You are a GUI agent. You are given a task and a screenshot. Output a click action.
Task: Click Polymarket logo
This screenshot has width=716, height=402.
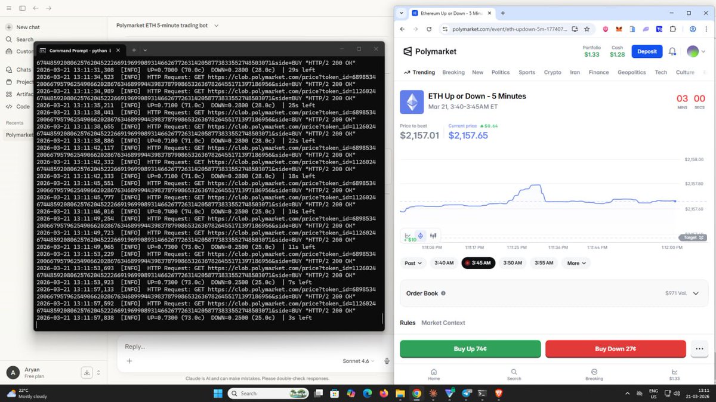click(430, 51)
